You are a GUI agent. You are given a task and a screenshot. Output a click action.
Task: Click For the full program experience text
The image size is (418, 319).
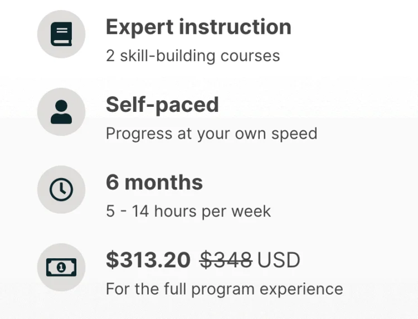pyautogui.click(x=225, y=289)
